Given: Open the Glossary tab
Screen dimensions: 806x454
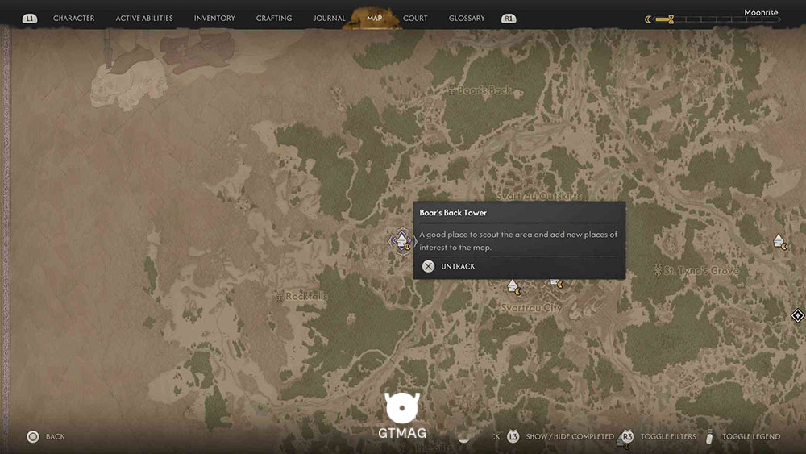Looking at the screenshot, I should (x=467, y=18).
